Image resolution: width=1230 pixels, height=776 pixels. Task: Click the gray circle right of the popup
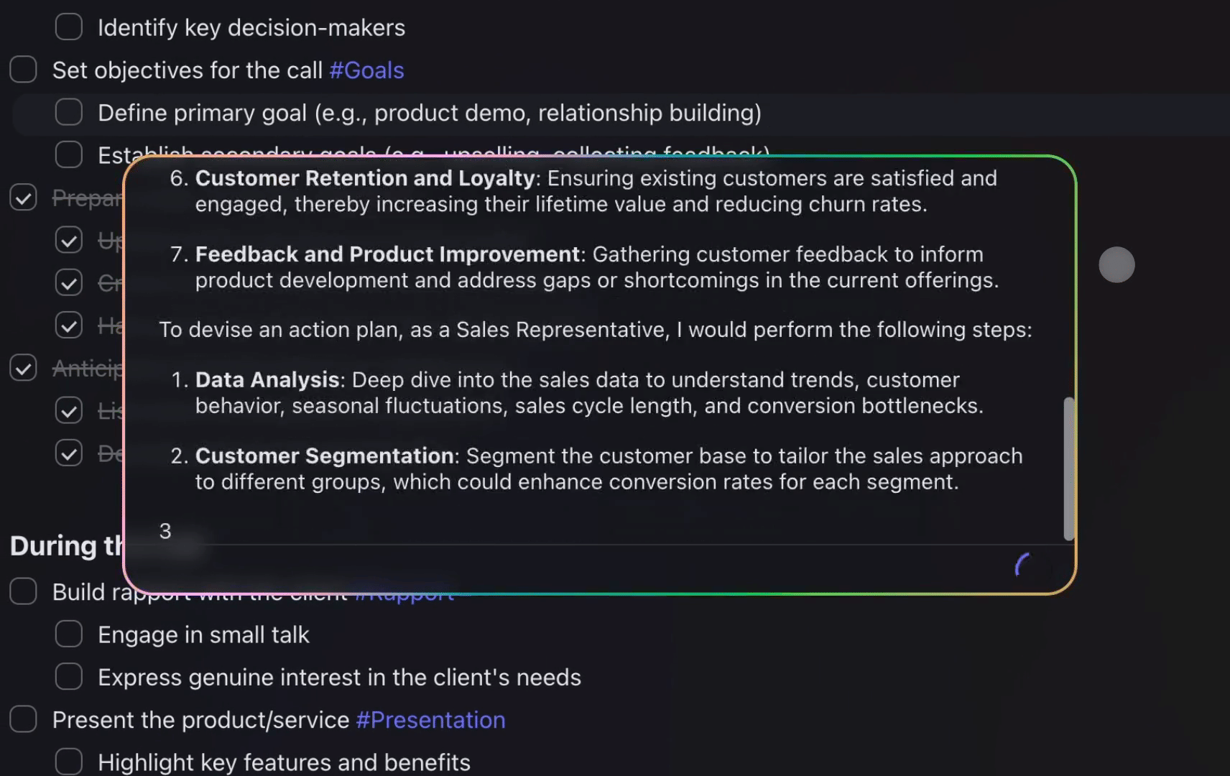pyautogui.click(x=1116, y=265)
